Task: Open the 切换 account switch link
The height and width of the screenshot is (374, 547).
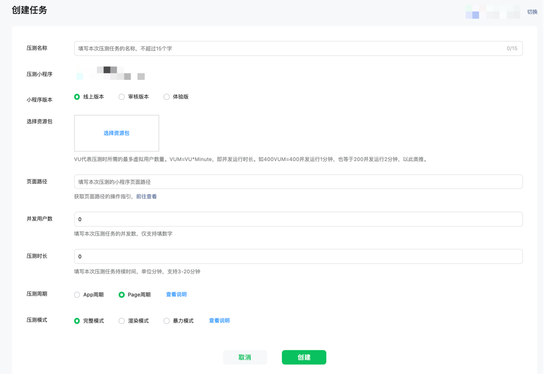Action: coord(532,11)
